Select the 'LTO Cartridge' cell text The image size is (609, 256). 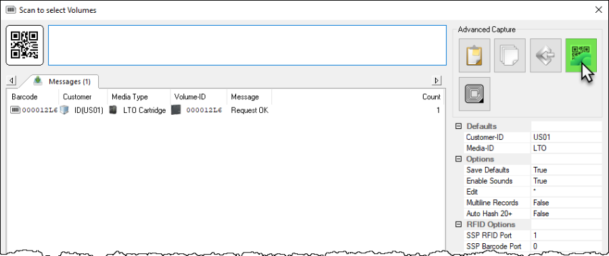[x=145, y=110]
